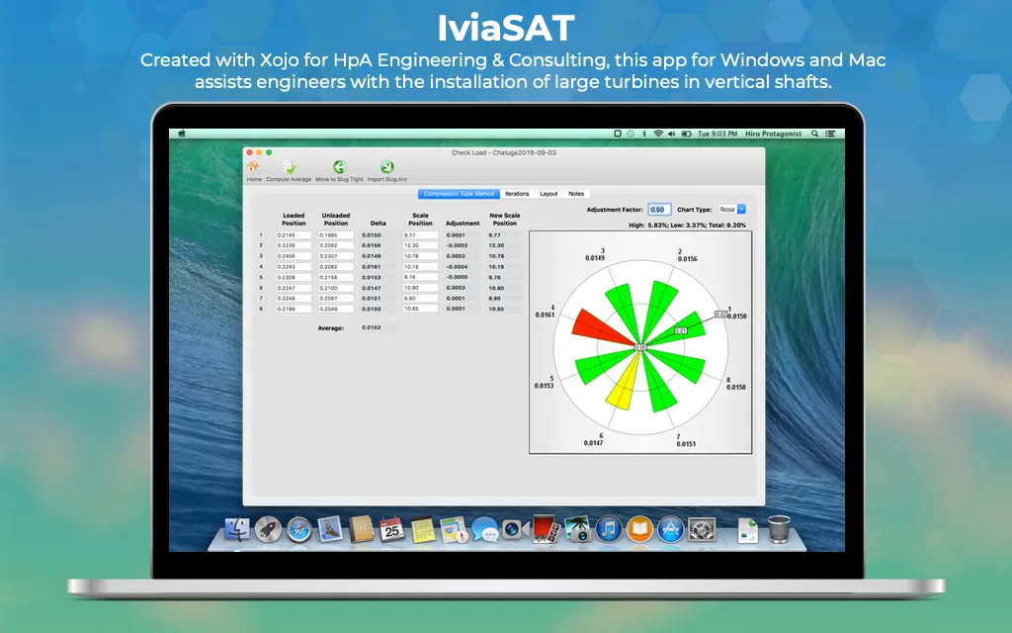Click the Wi-Fi menu bar icon
1012x633 pixels.
point(657,134)
